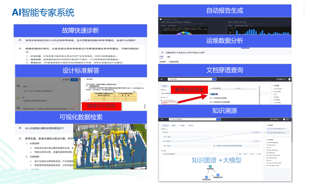Open the 多指标柱形图 chart dropdown
The image size is (328, 184).
coord(180,62)
